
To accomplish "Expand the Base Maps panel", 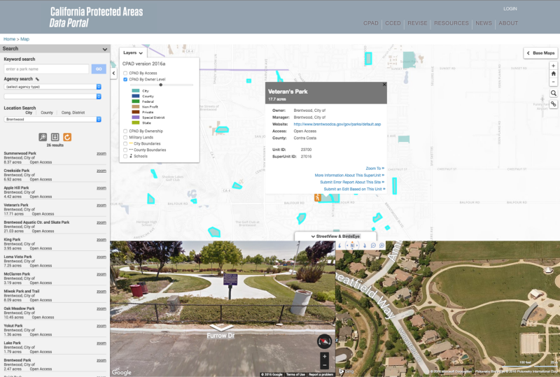I will tap(540, 53).
